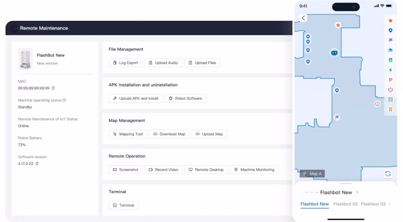Switch to the Flashbot 02 tab
Screen dimensions: 403x222
tap(345, 204)
